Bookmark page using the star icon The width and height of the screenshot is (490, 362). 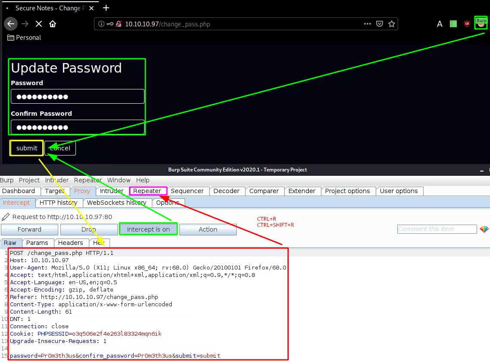(x=392, y=24)
